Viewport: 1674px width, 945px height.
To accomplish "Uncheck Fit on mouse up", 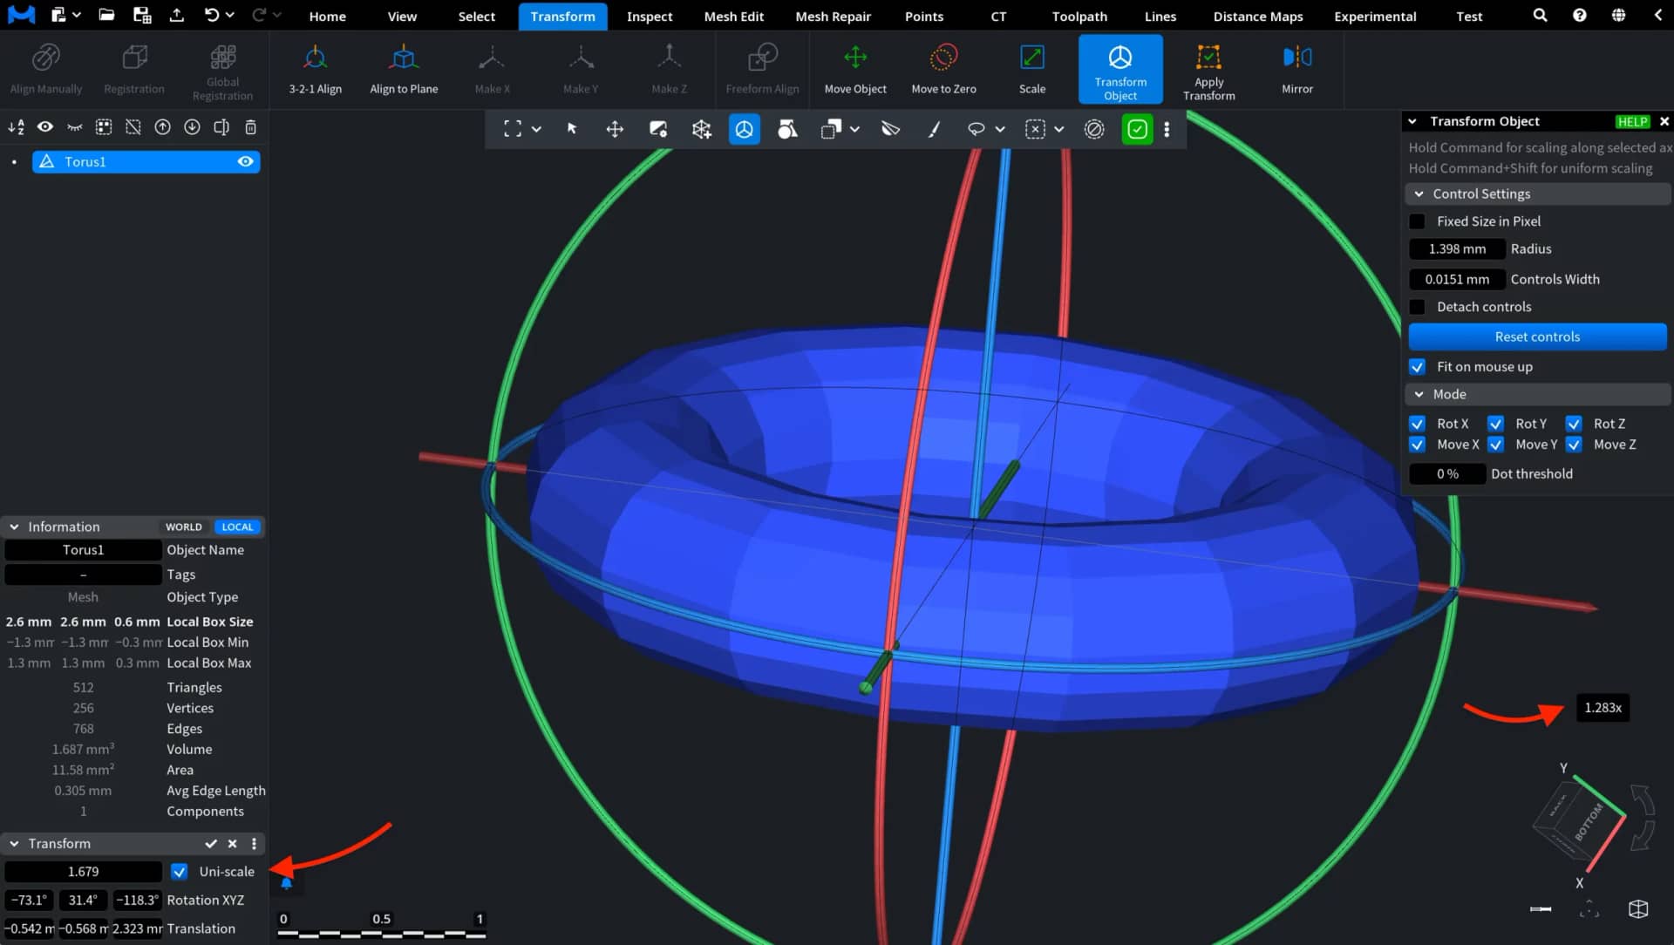I will click(1418, 367).
